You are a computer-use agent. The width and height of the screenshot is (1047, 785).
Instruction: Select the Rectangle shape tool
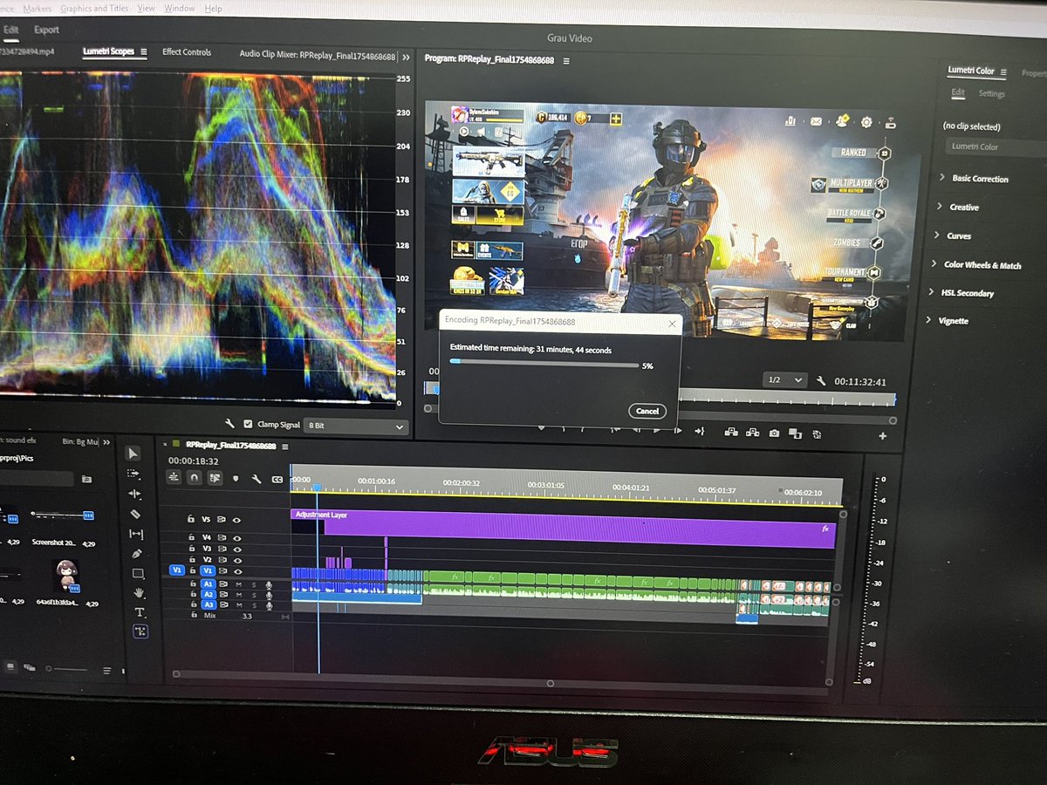(138, 574)
